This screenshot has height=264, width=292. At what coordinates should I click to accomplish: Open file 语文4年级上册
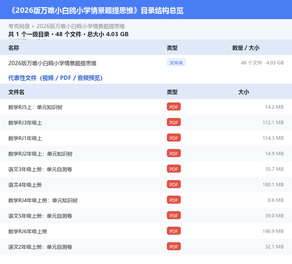[x=25, y=185]
